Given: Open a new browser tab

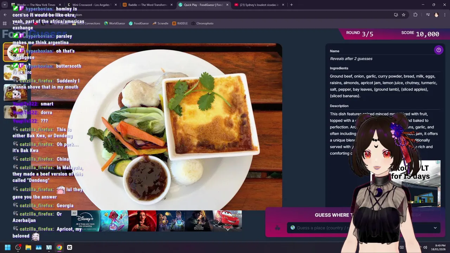Looking at the screenshot, I should tap(291, 5).
